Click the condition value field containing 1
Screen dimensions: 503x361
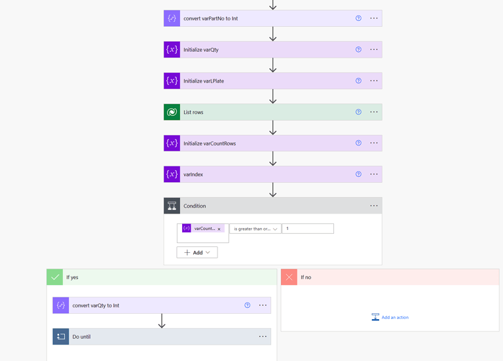tap(308, 229)
